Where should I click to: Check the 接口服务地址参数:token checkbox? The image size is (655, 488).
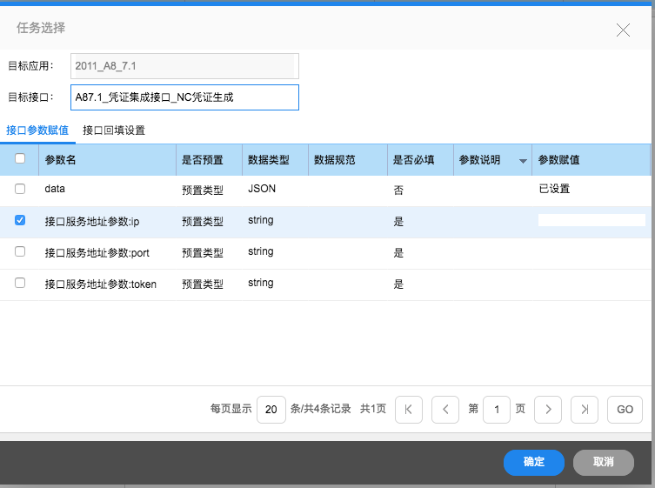(20, 284)
